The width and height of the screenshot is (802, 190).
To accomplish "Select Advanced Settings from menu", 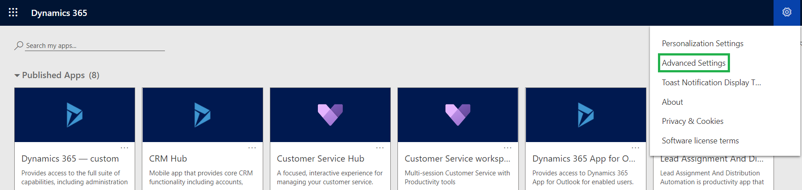I will click(694, 63).
